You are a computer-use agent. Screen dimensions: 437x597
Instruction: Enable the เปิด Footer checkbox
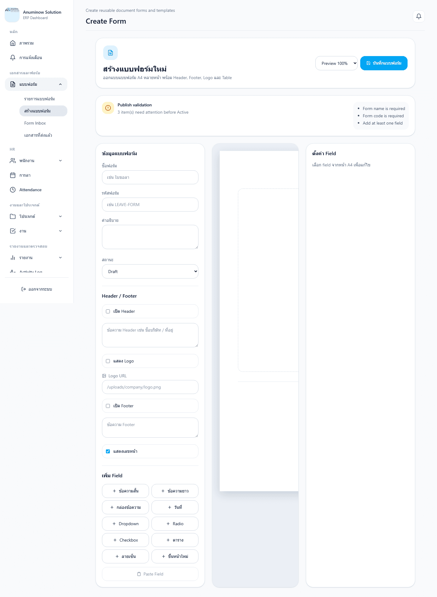click(x=108, y=406)
